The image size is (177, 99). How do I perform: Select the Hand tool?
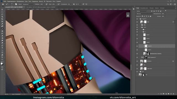coord(2,55)
